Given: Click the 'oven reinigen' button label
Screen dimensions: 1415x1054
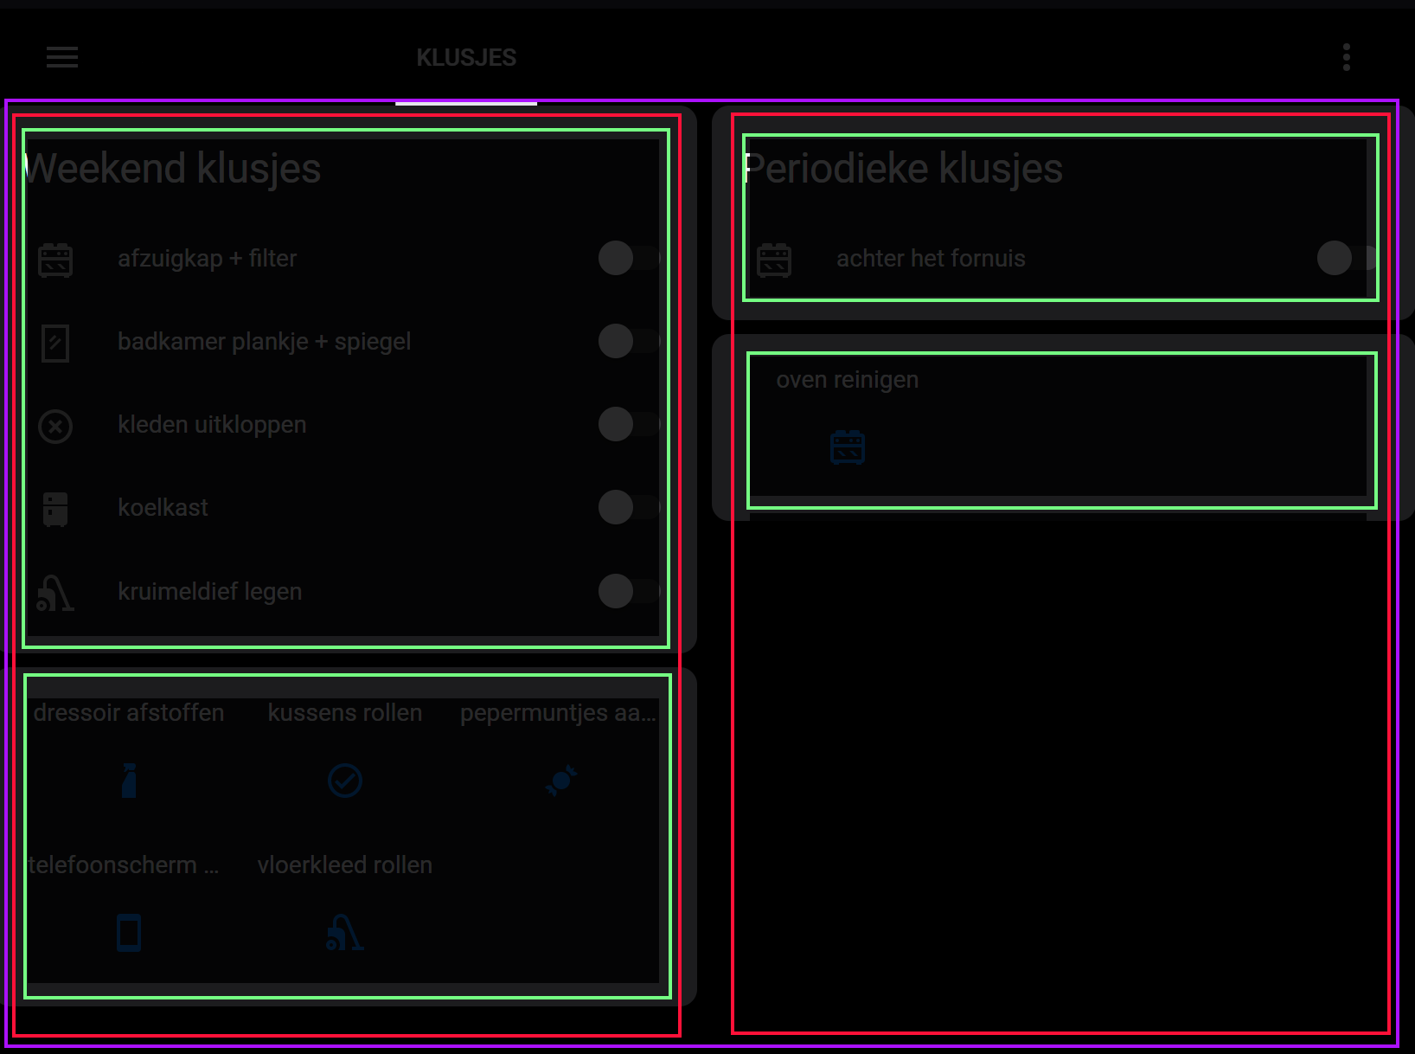Looking at the screenshot, I should click(848, 379).
